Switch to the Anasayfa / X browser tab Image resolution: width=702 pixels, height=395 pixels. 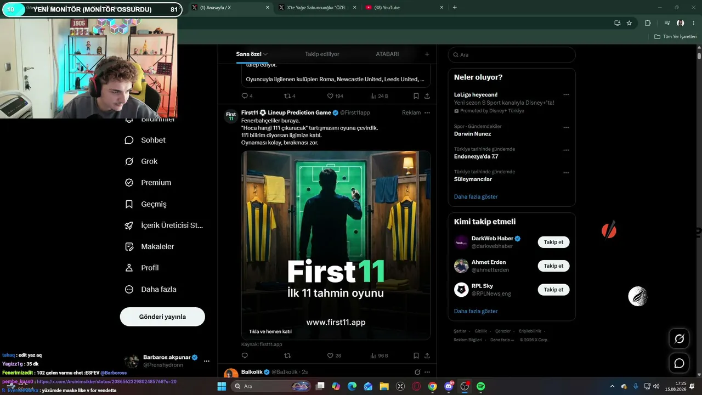click(x=230, y=8)
